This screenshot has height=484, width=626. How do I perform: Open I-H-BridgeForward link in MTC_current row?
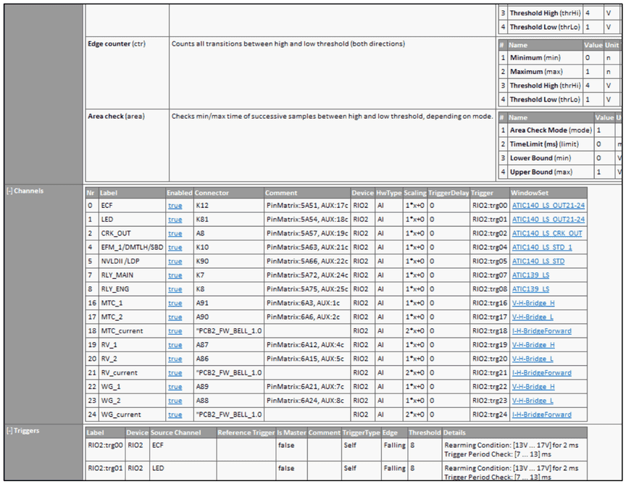pos(542,331)
